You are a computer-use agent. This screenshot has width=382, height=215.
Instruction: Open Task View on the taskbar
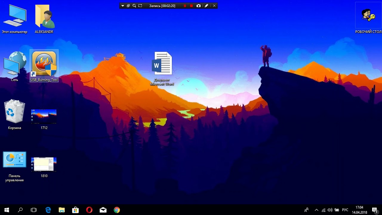click(x=34, y=210)
